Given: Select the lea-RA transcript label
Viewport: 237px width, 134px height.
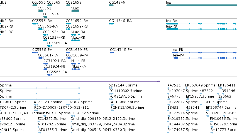Looking at the screenshot, I should 172,21.
